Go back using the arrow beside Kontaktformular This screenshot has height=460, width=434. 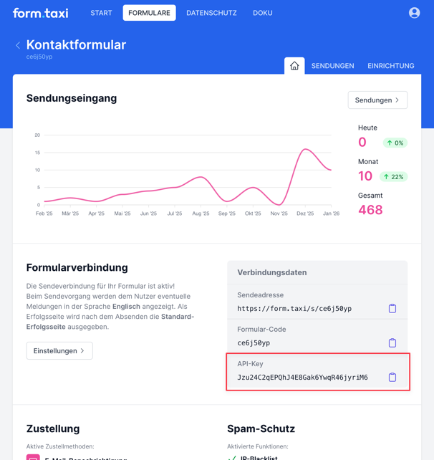tap(18, 45)
